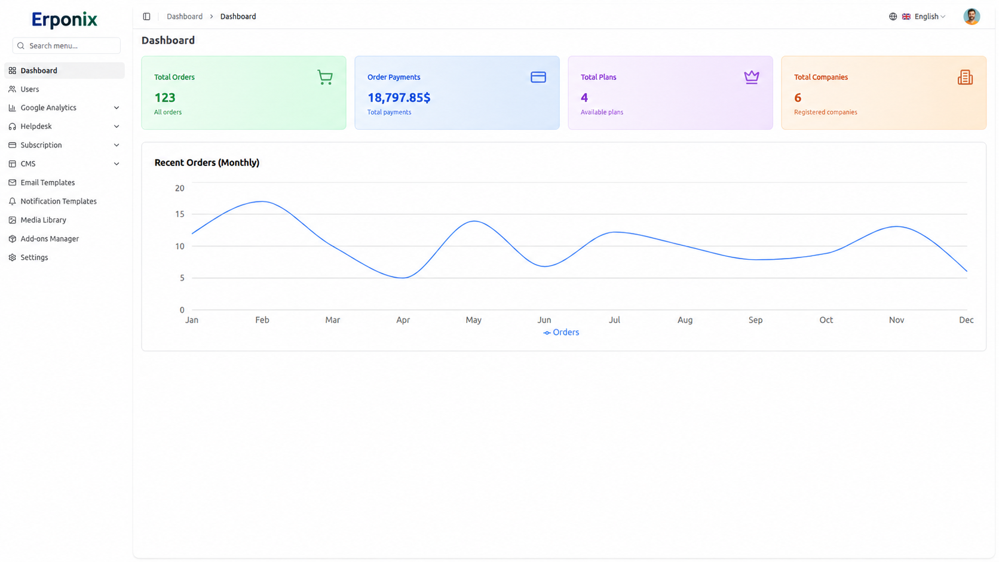999x562 pixels.
Task: Click the Add-ons Manager package icon
Action: 13,239
